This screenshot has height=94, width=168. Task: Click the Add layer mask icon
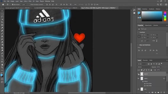pyautogui.click(x=152, y=92)
